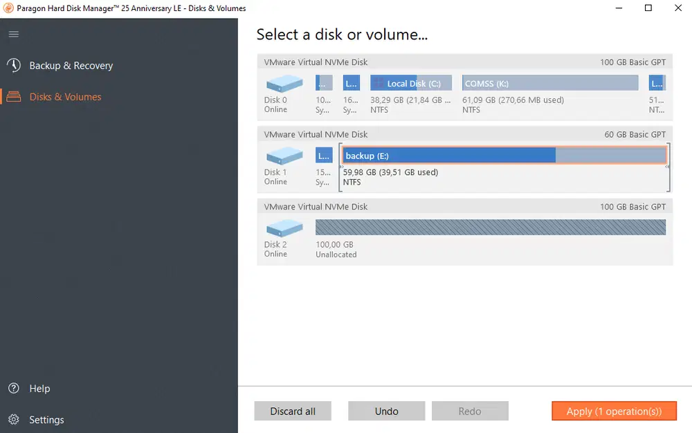Image resolution: width=692 pixels, height=433 pixels.
Task: Click the Redo button
Action: pos(470,411)
